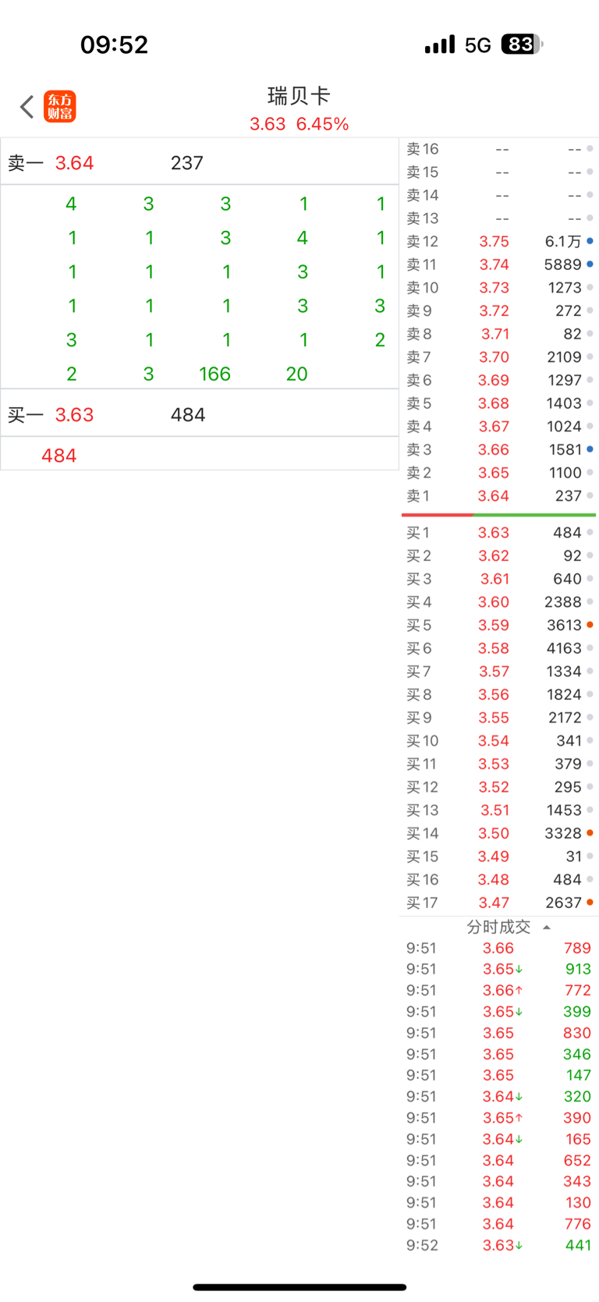Select the 买16 row at 3.48
Image resolution: width=599 pixels, height=1302 pixels.
click(499, 880)
